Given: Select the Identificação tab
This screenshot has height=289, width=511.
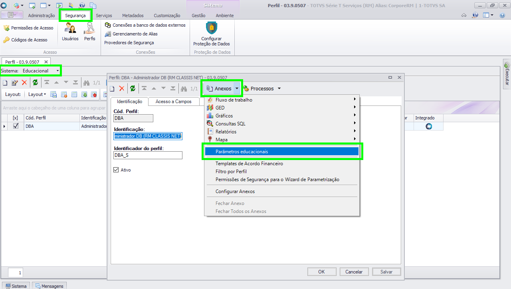Looking at the screenshot, I should [x=129, y=102].
